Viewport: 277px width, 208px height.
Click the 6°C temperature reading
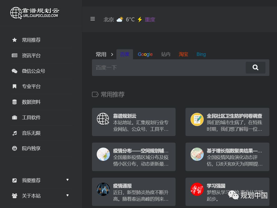130,19
